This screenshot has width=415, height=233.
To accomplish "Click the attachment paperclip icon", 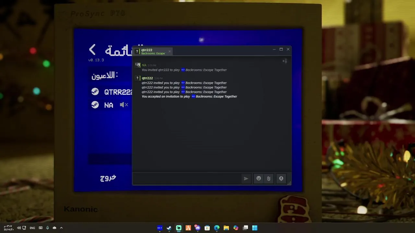I will tap(268, 179).
